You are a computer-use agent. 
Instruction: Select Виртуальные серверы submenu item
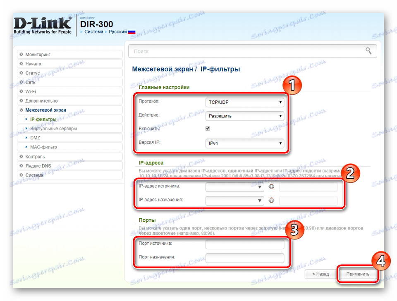tap(70, 129)
